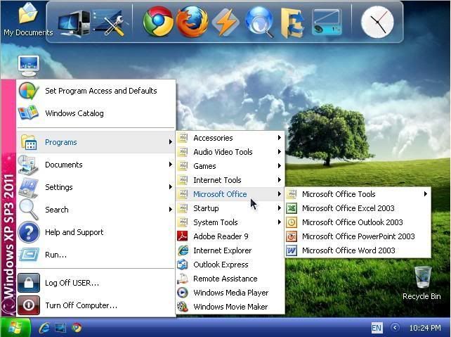The width and height of the screenshot is (451, 337).
Task: Open Search submenu
Action: tap(96, 210)
